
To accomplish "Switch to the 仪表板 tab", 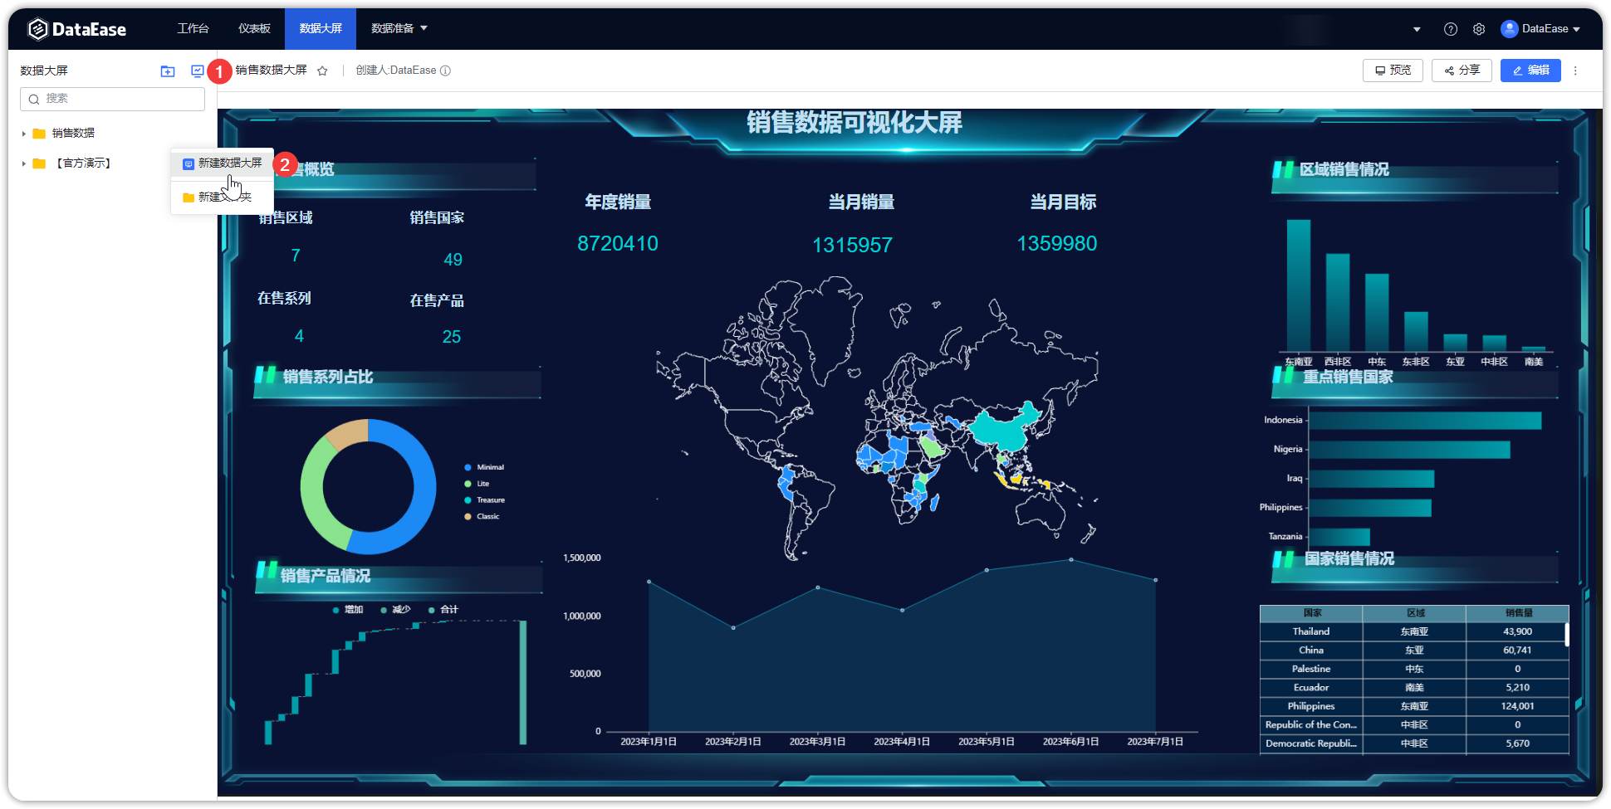I will point(254,28).
